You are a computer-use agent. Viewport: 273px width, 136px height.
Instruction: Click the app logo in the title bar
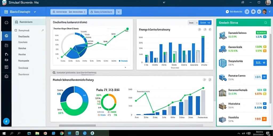pos(4,3)
